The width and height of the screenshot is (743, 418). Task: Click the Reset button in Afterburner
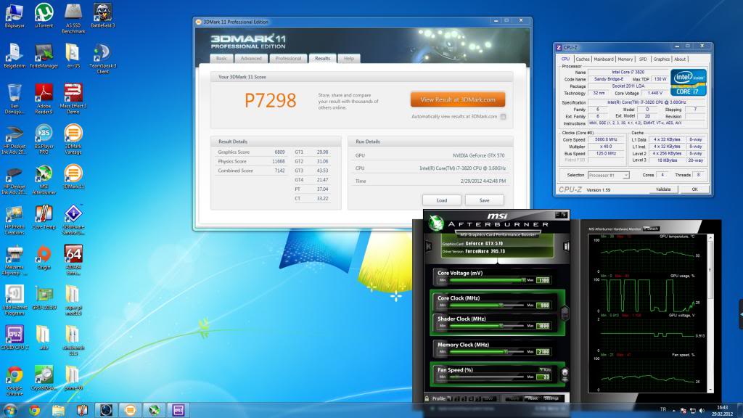tap(533, 398)
